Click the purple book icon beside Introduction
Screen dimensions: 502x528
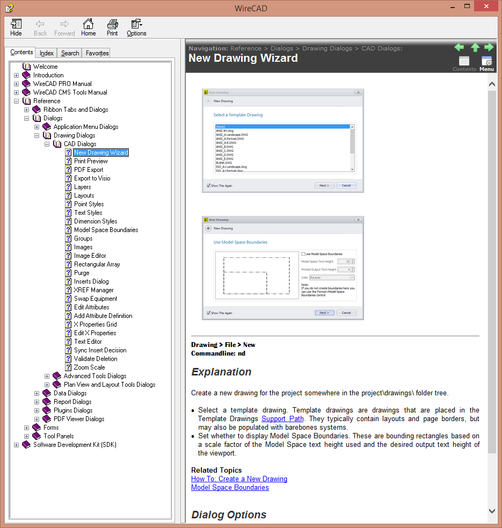click(26, 75)
